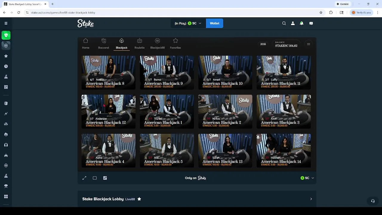Open the user profile icon
The image size is (382, 215).
[293, 23]
